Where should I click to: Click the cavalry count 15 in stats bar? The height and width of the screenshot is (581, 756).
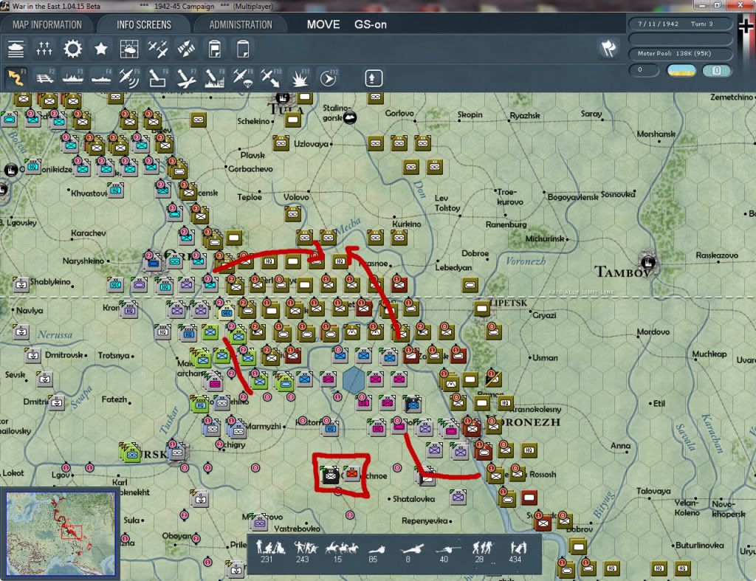340,552
